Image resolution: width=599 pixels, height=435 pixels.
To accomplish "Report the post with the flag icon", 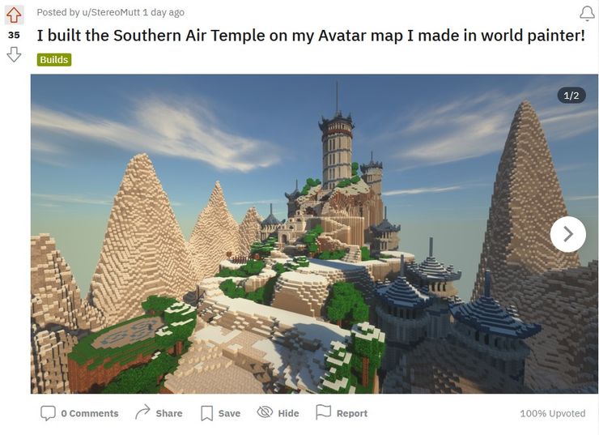I will (x=323, y=412).
